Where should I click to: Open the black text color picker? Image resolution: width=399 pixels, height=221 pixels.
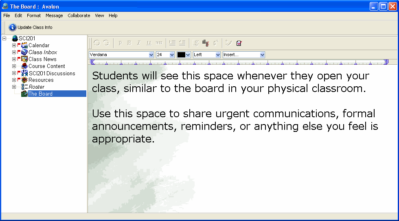coord(188,55)
